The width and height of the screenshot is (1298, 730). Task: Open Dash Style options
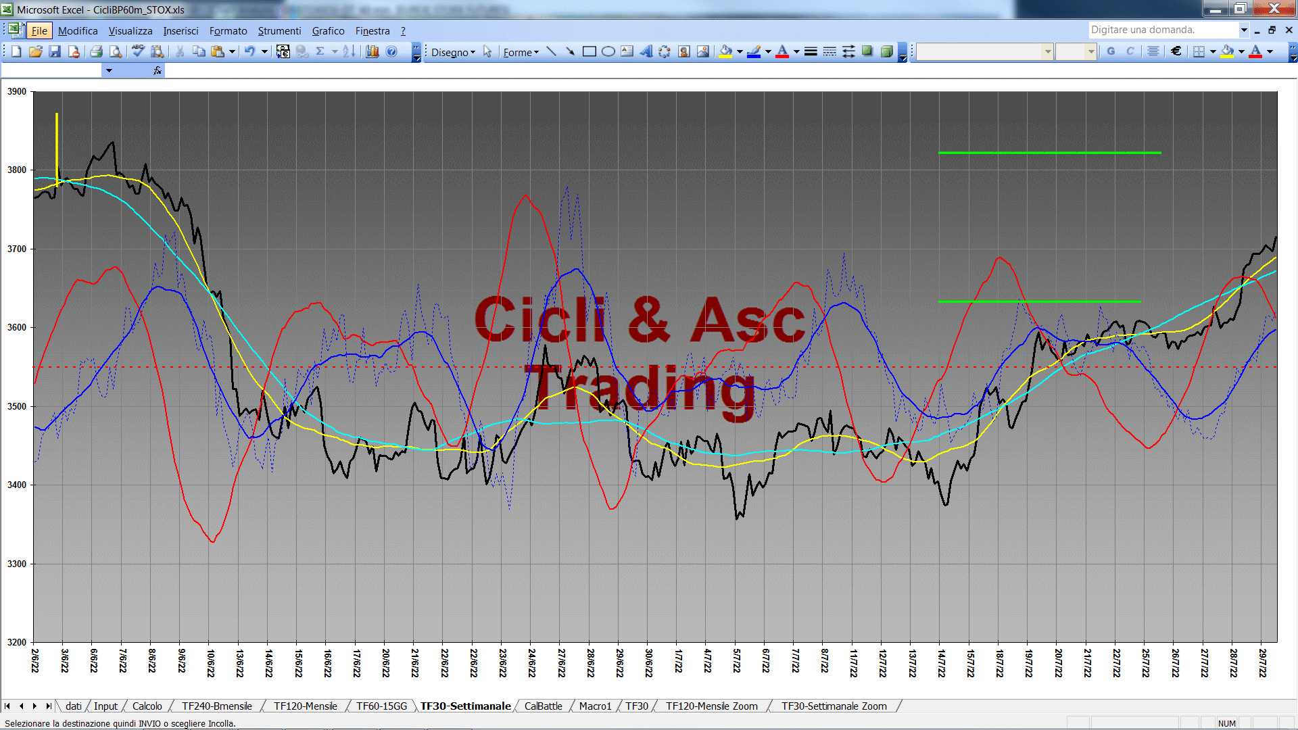pyautogui.click(x=830, y=52)
